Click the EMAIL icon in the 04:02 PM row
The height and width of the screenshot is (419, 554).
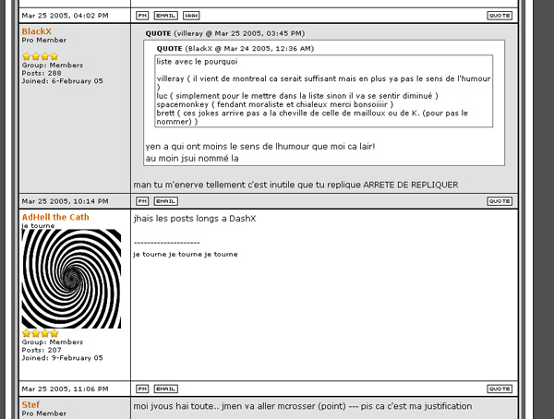coord(165,16)
